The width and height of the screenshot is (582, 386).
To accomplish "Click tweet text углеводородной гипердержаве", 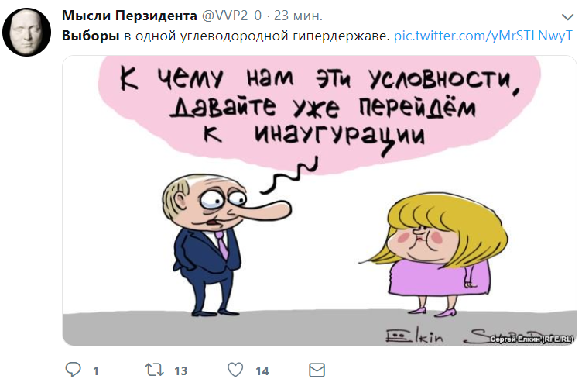I will click(x=285, y=36).
